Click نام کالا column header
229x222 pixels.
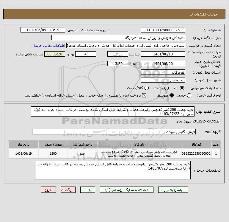(139, 145)
